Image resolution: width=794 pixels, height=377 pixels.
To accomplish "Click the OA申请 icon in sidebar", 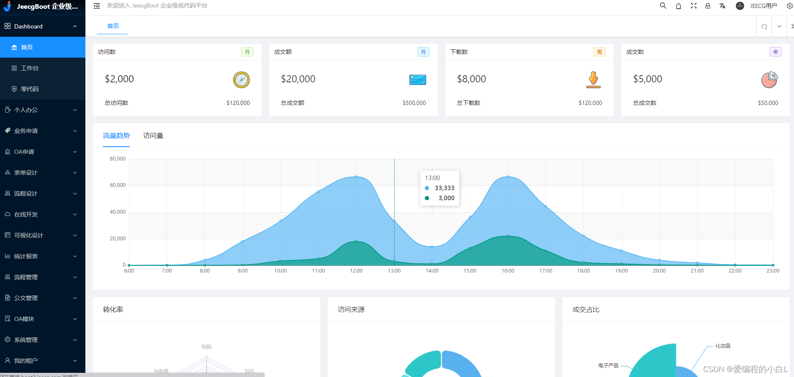I will pos(8,152).
